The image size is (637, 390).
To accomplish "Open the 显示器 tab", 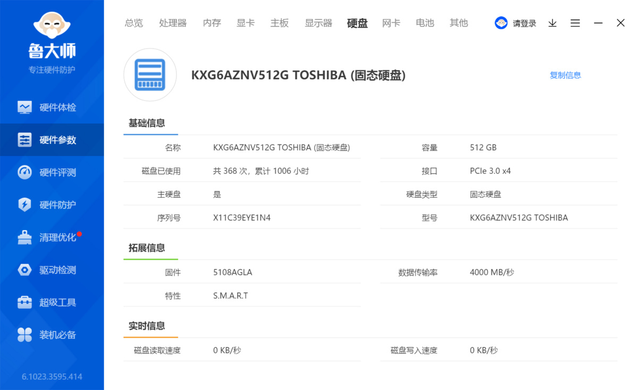I will [319, 23].
